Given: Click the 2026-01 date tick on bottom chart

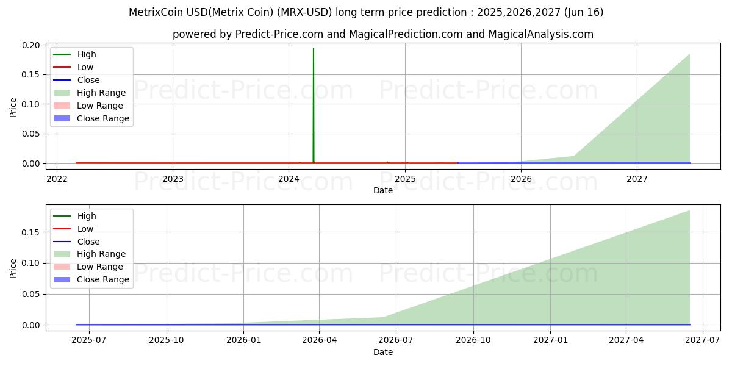Looking at the screenshot, I should click(x=243, y=340).
